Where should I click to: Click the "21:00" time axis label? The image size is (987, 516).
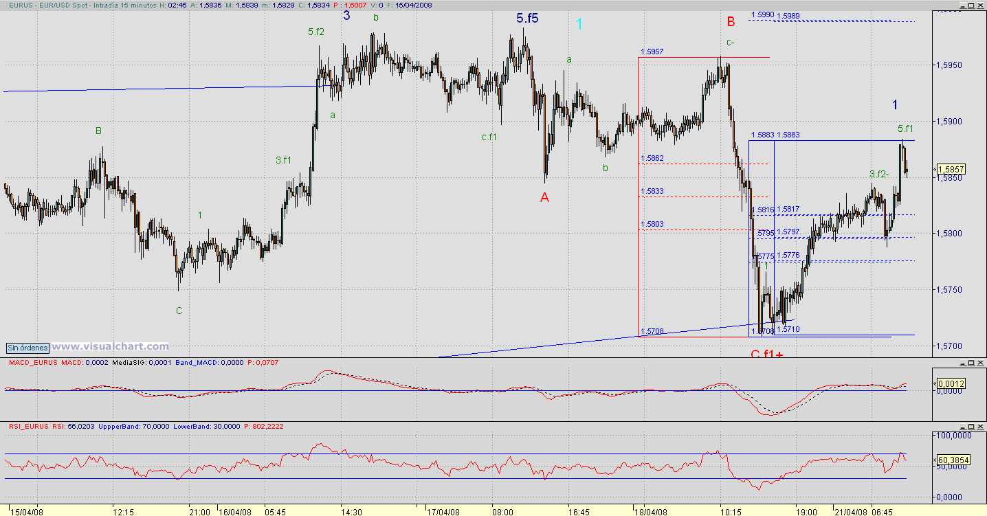[199, 511]
